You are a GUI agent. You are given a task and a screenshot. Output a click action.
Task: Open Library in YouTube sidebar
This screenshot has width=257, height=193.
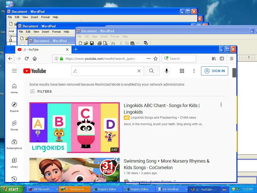14,163
